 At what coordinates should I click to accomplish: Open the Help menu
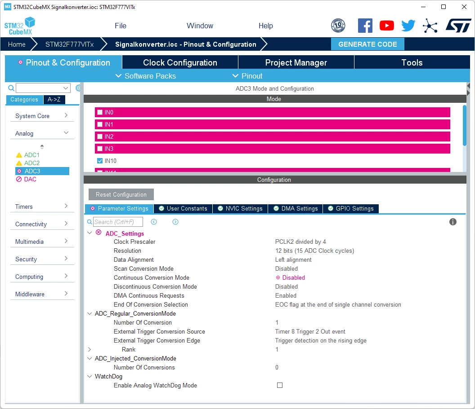266,26
